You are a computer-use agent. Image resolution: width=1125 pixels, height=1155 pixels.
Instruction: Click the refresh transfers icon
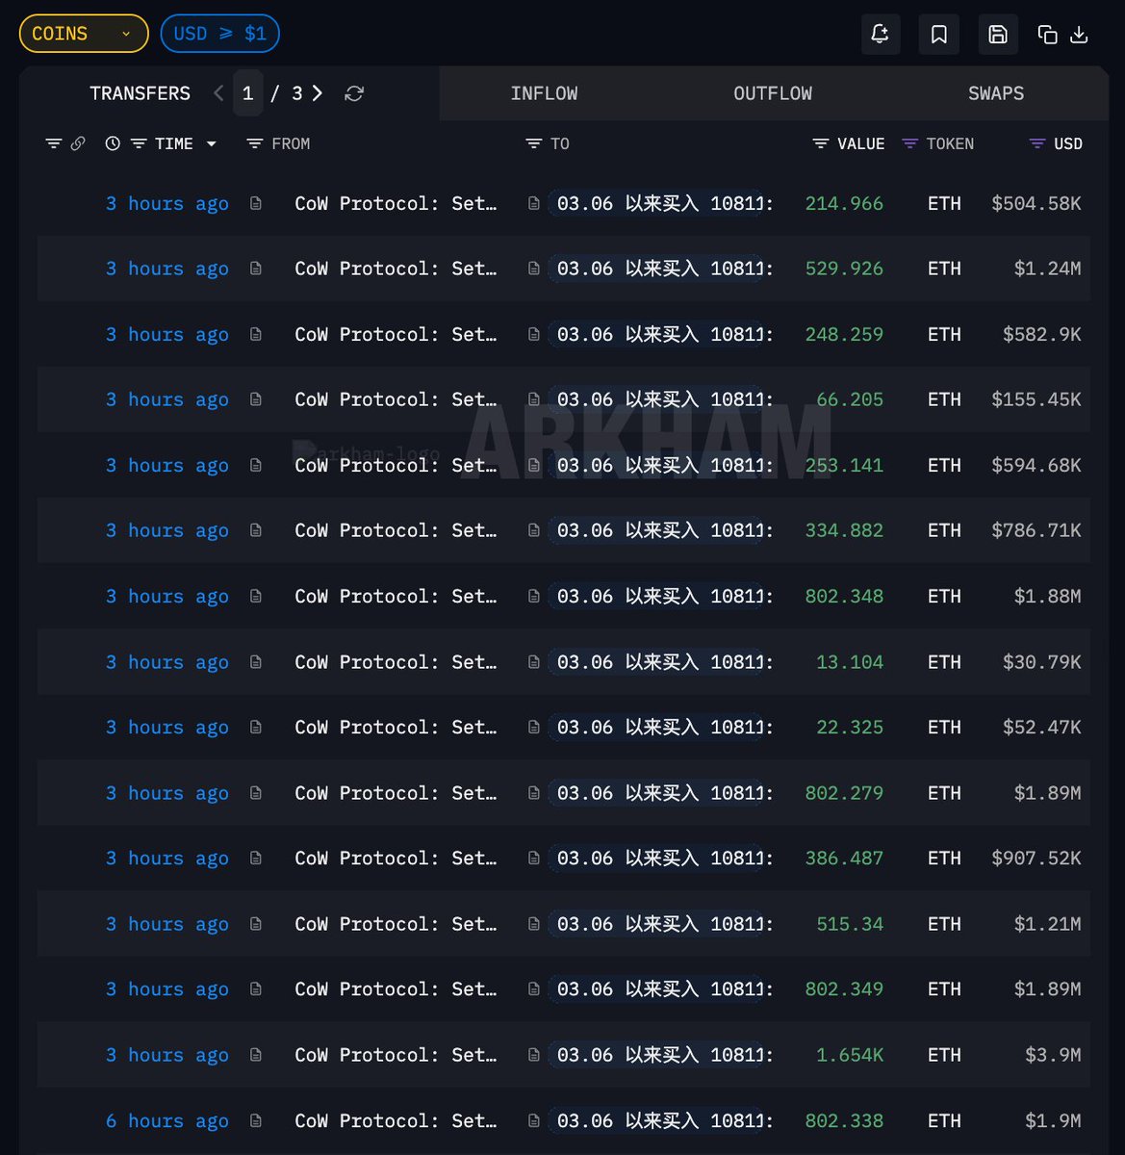pyautogui.click(x=354, y=93)
